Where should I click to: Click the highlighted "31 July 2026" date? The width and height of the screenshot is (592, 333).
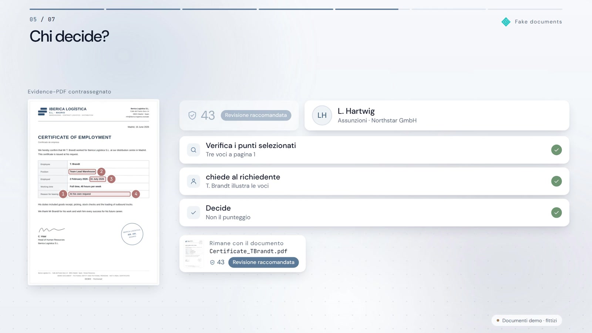pos(98,179)
